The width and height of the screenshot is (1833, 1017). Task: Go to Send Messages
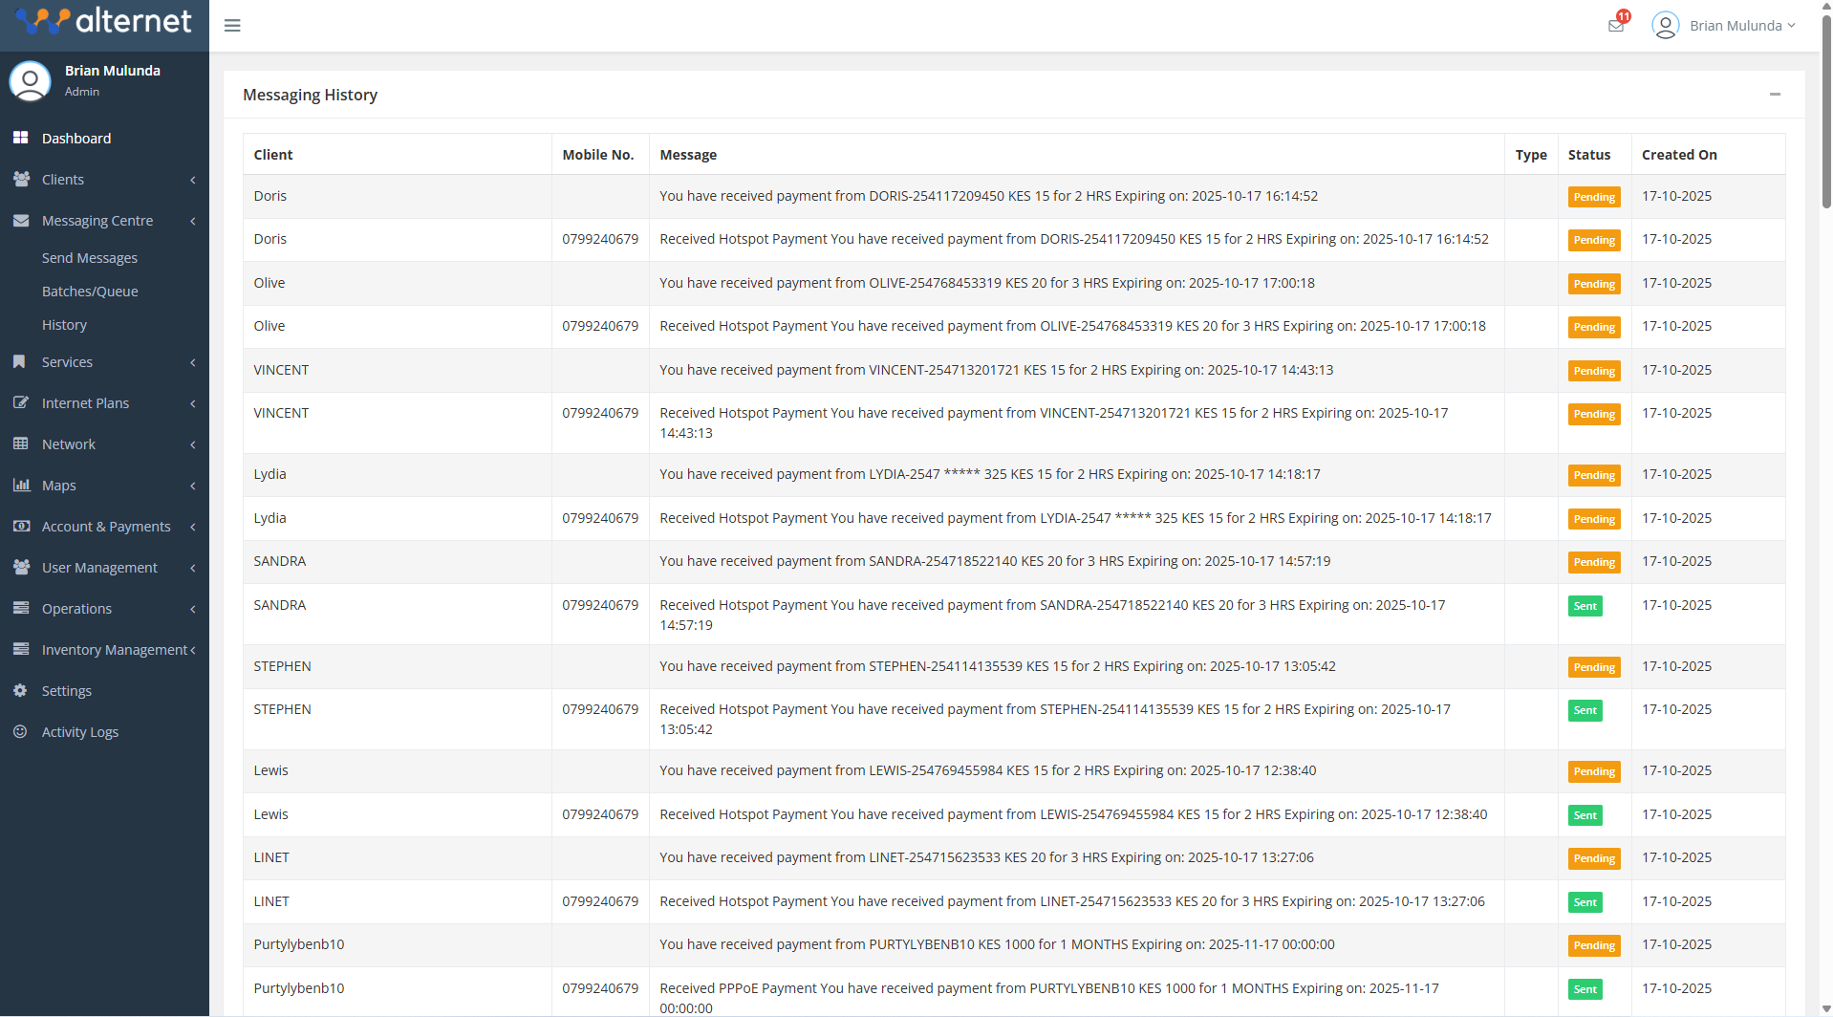[89, 257]
